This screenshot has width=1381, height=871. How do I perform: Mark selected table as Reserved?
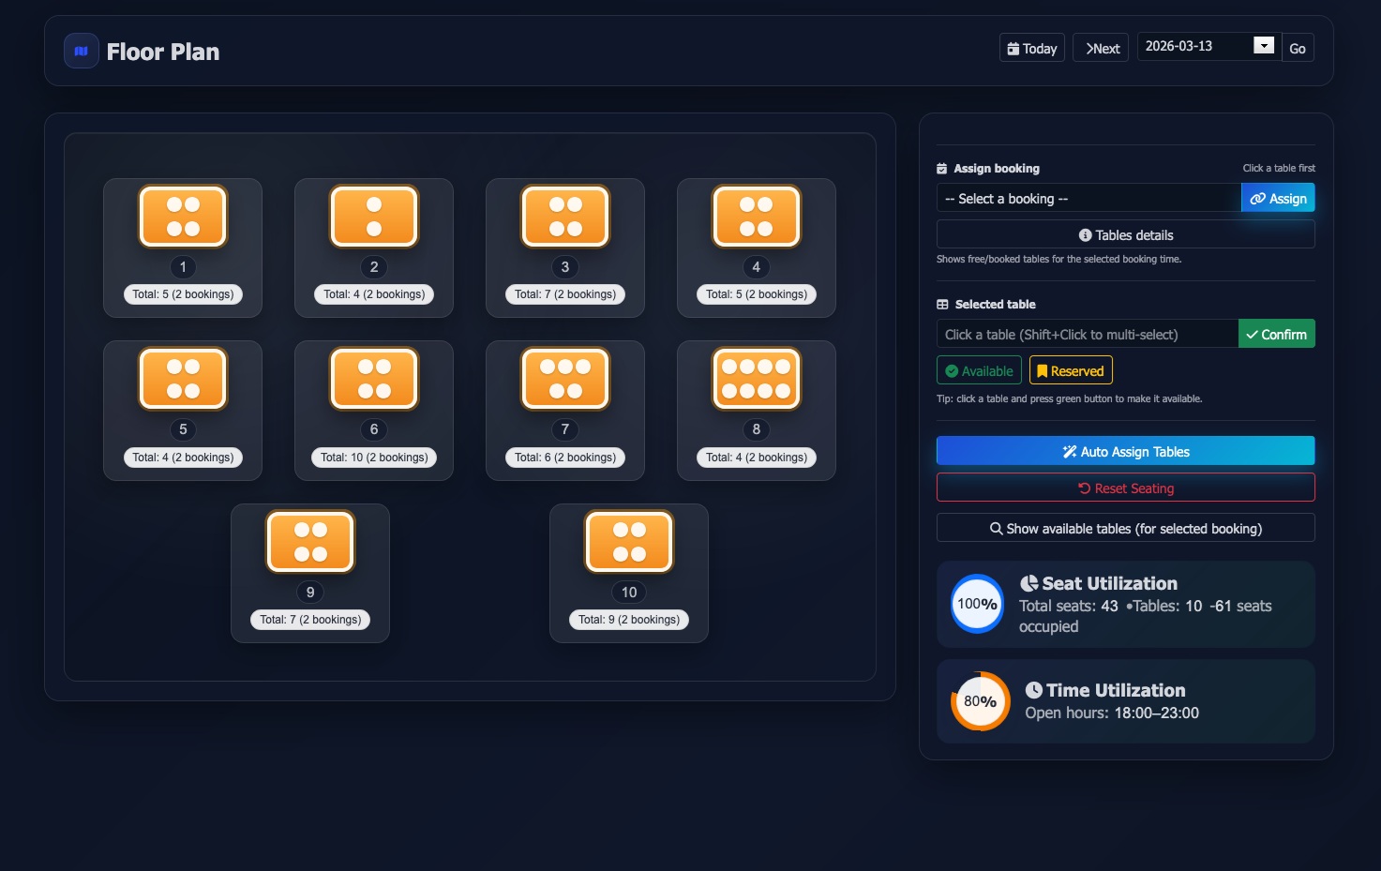coord(1071,370)
